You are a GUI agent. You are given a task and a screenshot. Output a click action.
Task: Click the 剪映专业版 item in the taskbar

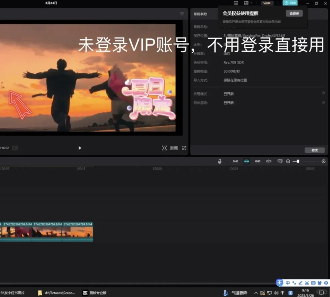[x=94, y=293]
